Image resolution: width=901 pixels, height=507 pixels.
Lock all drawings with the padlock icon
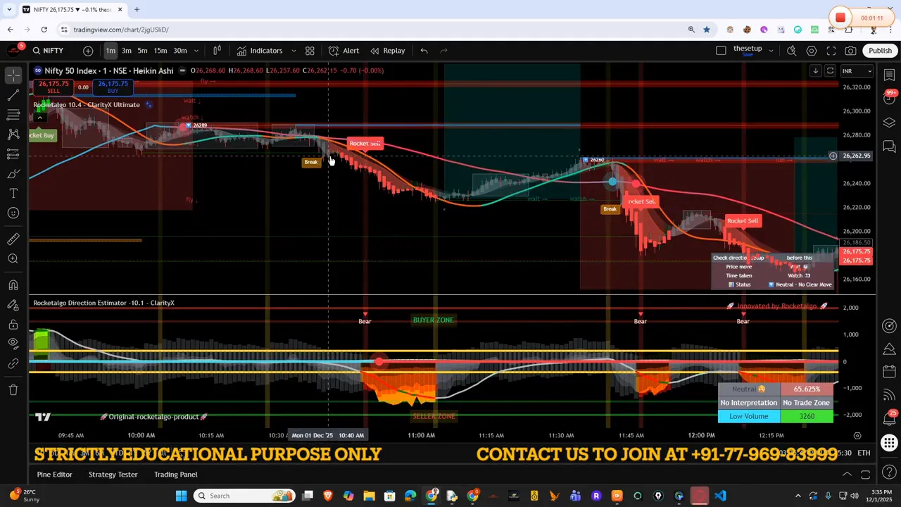coord(13,323)
